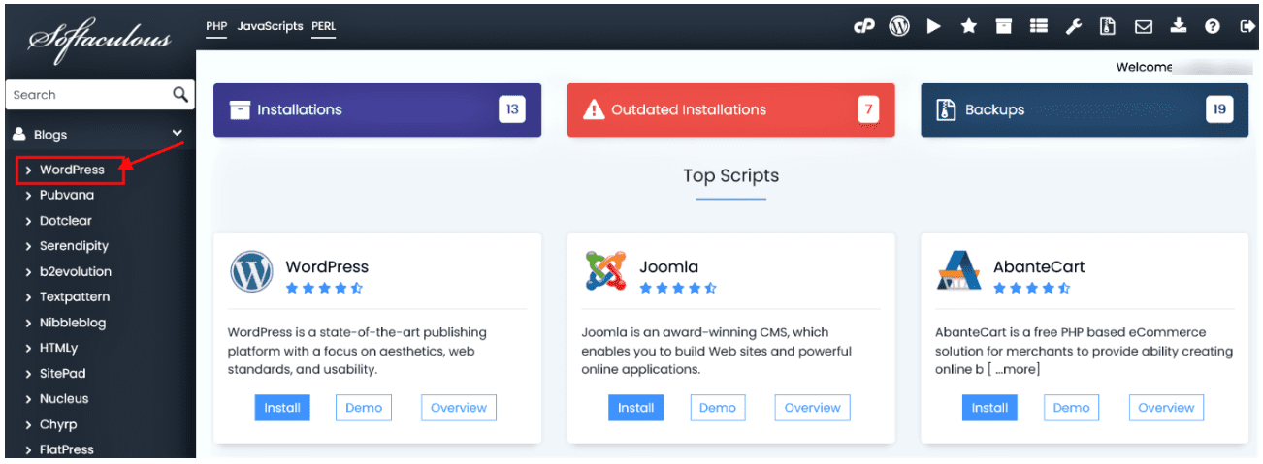The image size is (1263, 464).
Task: Open the Joomla Overview
Action: (813, 408)
